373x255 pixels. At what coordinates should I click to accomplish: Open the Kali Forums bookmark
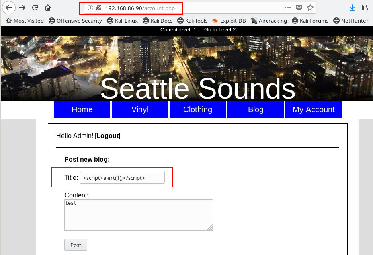tap(310, 21)
